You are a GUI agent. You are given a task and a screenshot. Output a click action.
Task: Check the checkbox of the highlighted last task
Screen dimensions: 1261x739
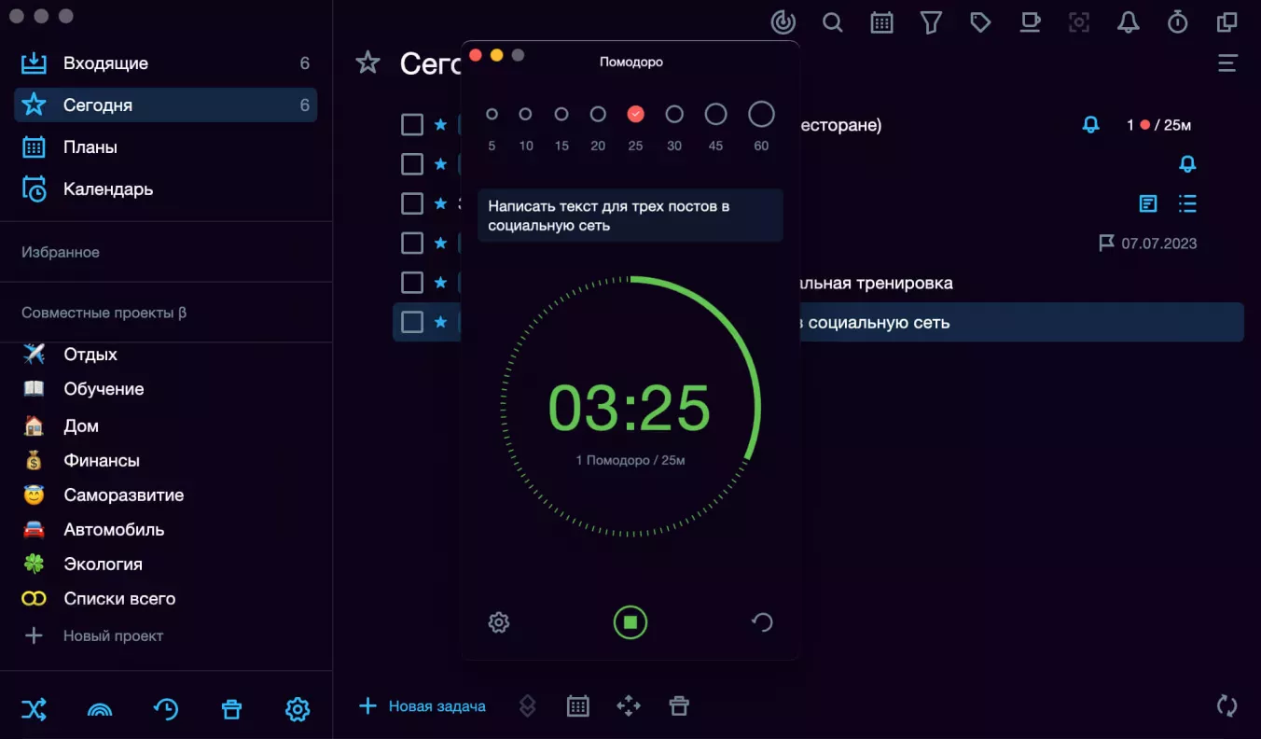[x=412, y=322]
